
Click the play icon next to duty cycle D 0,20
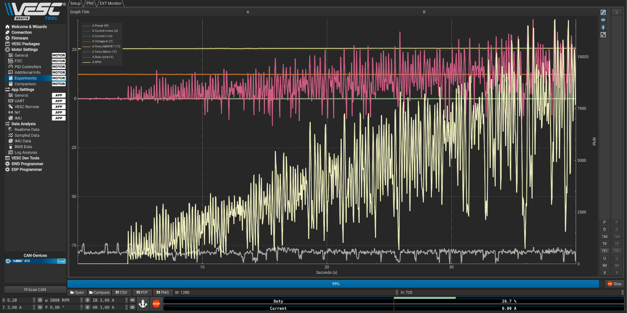[40, 300]
